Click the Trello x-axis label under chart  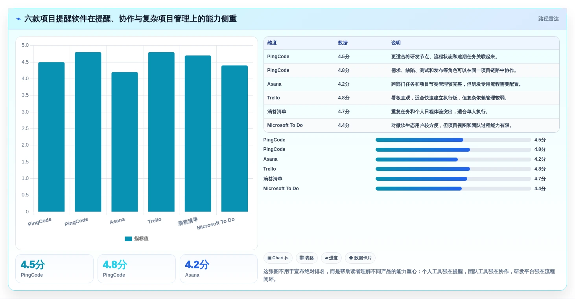(155, 220)
